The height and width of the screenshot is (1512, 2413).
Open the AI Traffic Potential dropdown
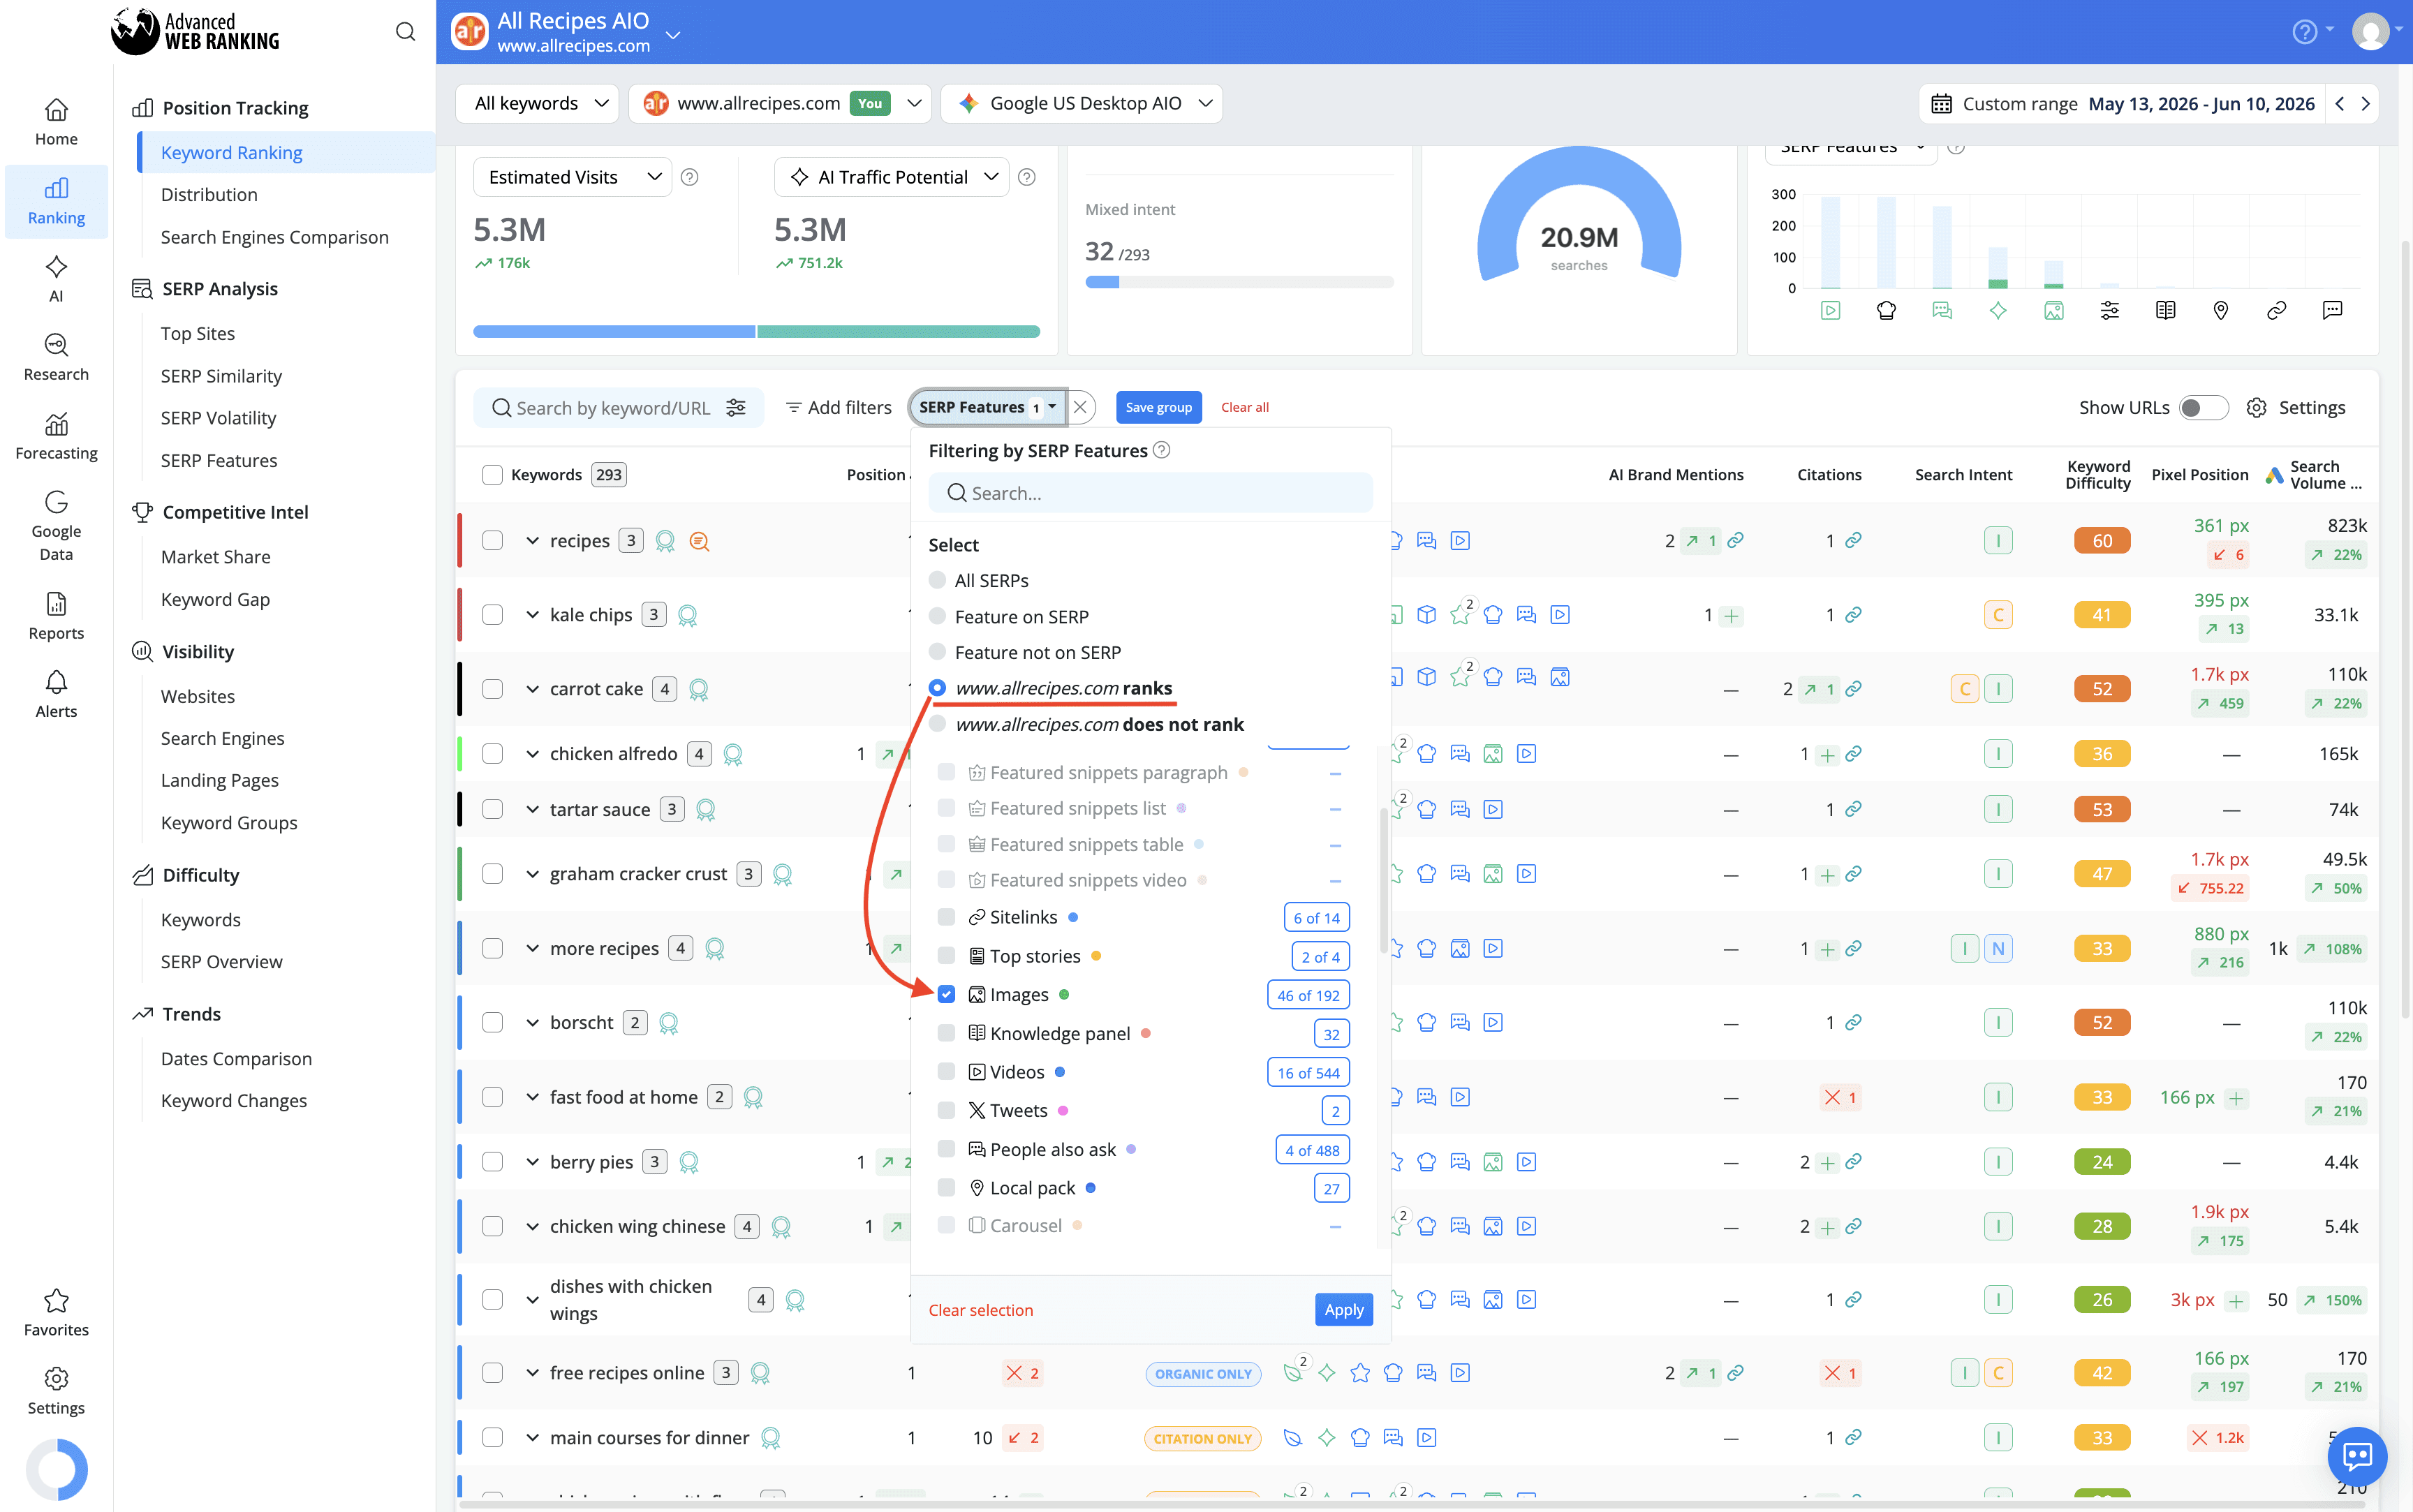[x=892, y=177]
